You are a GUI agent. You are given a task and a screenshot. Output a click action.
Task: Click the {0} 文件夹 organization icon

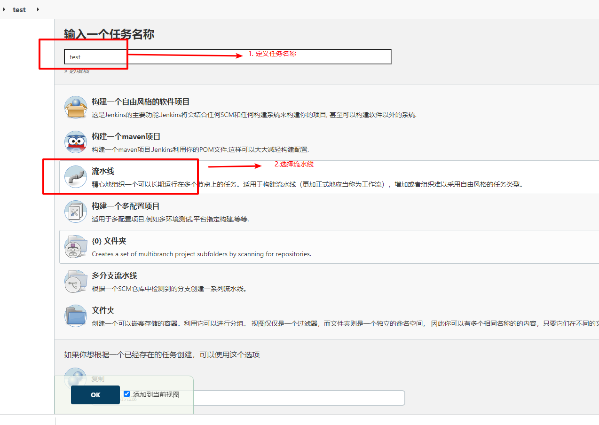[x=76, y=246]
